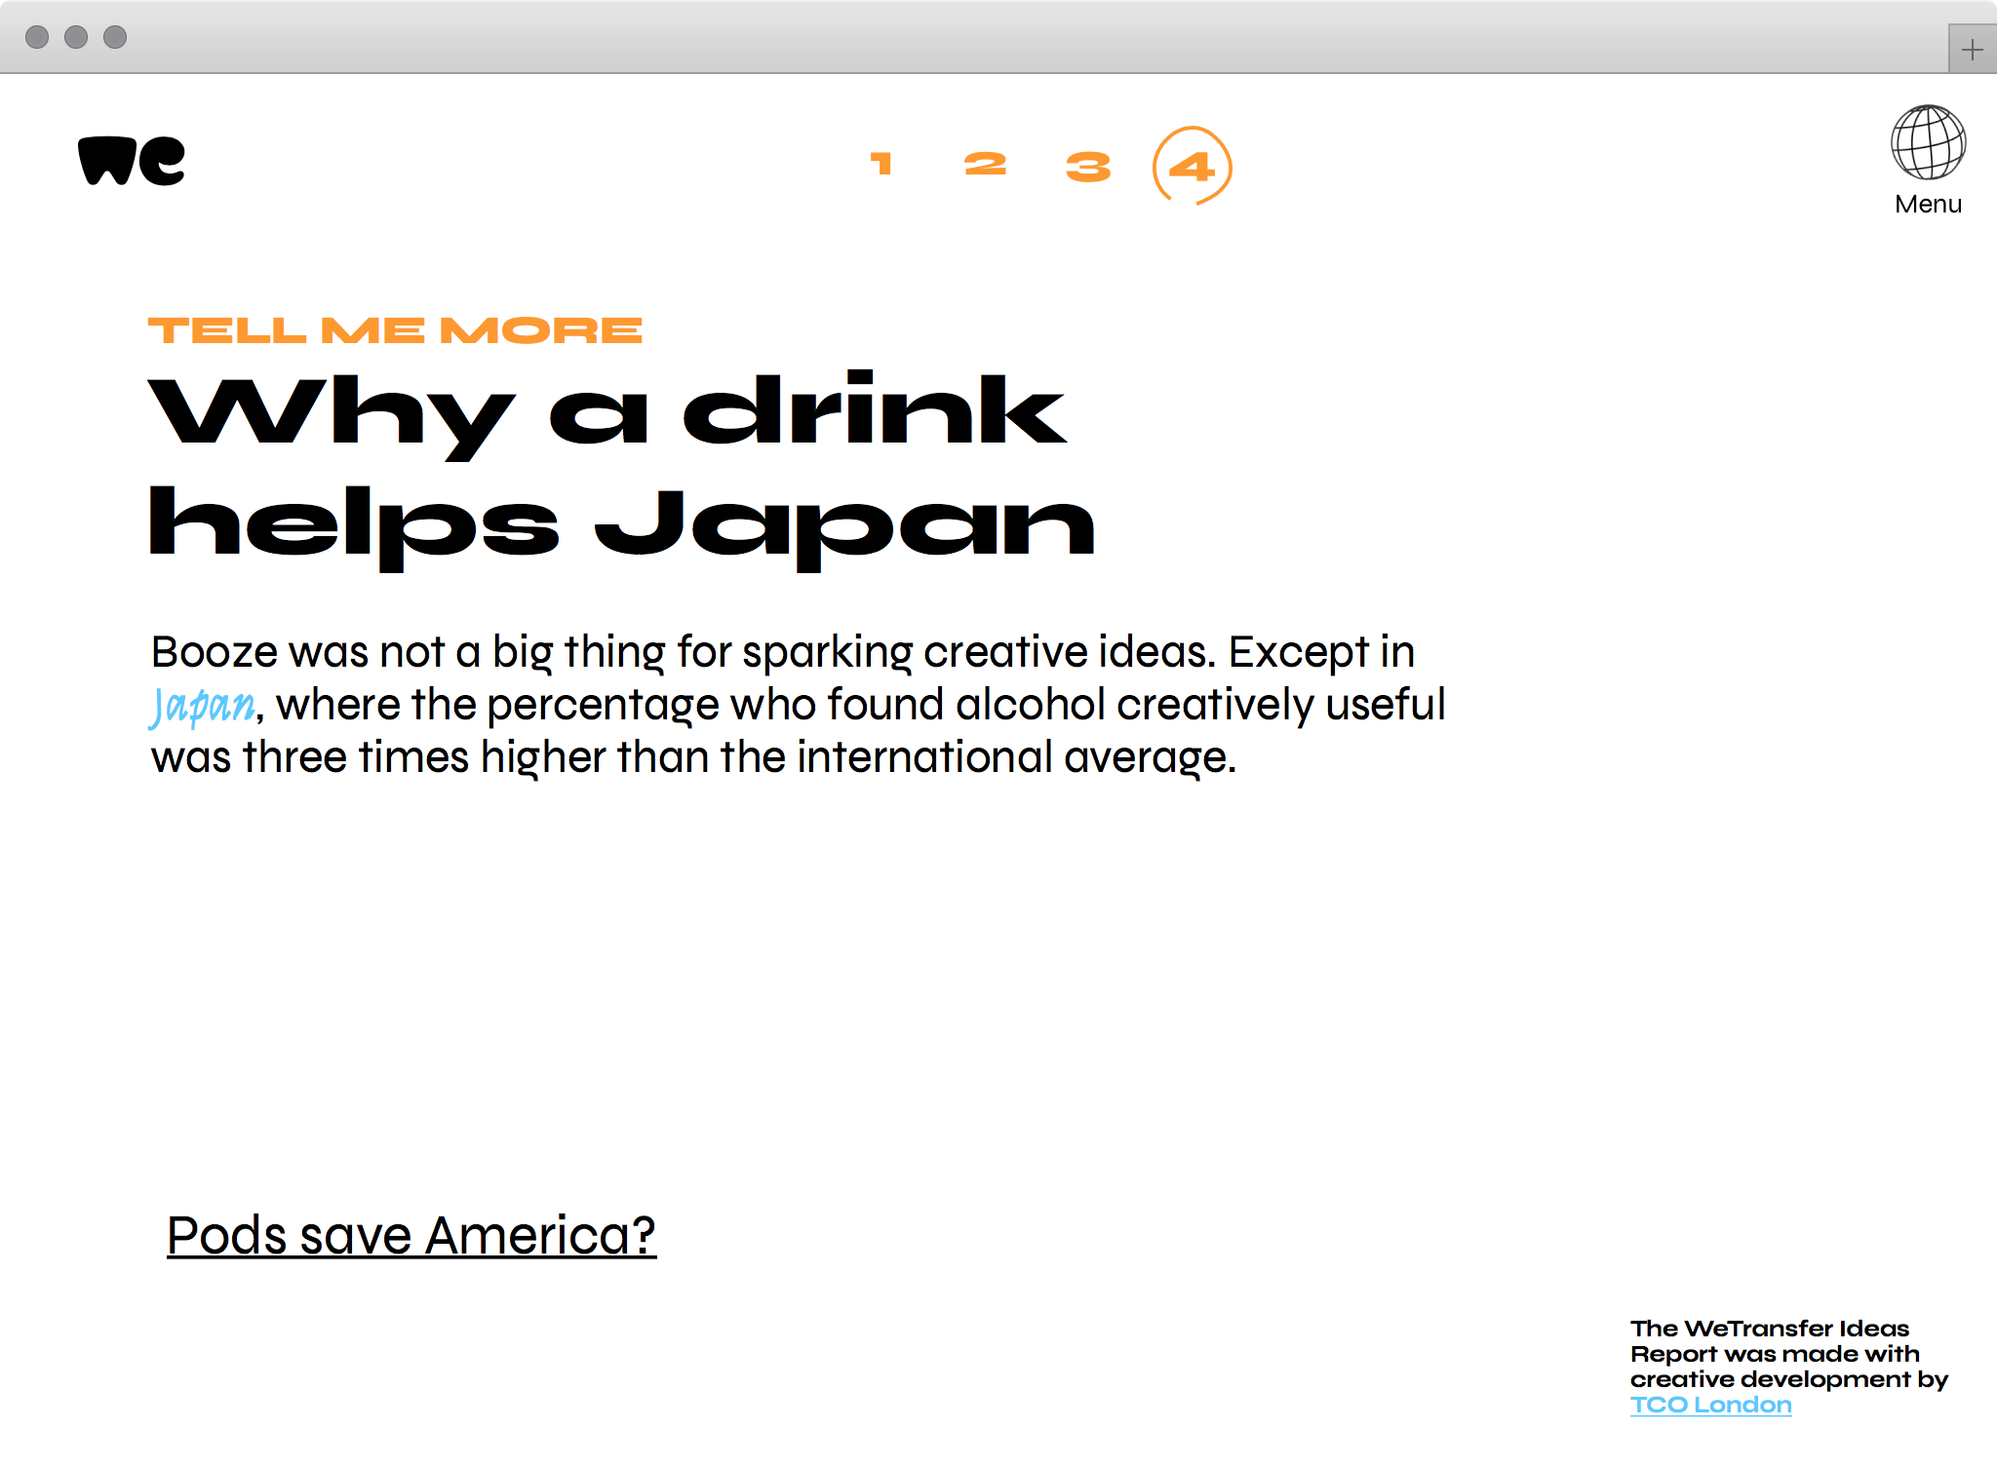Click the Menu text label
Screen dimensions: 1997x1466
(1928, 205)
